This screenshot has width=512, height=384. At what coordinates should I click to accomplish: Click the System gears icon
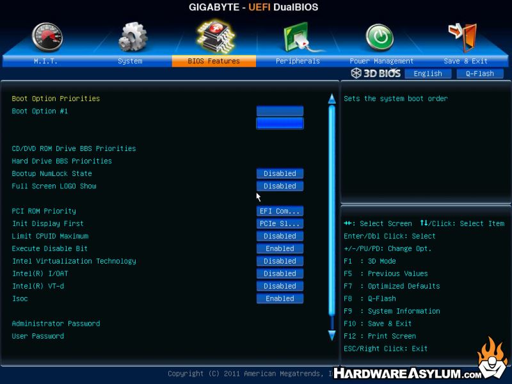132,36
